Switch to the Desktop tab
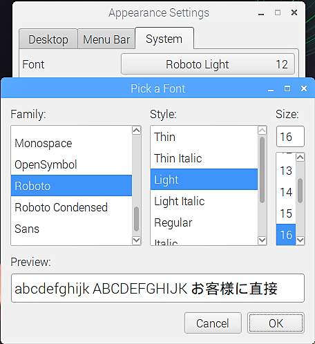This screenshot has width=315, height=344. (x=48, y=39)
